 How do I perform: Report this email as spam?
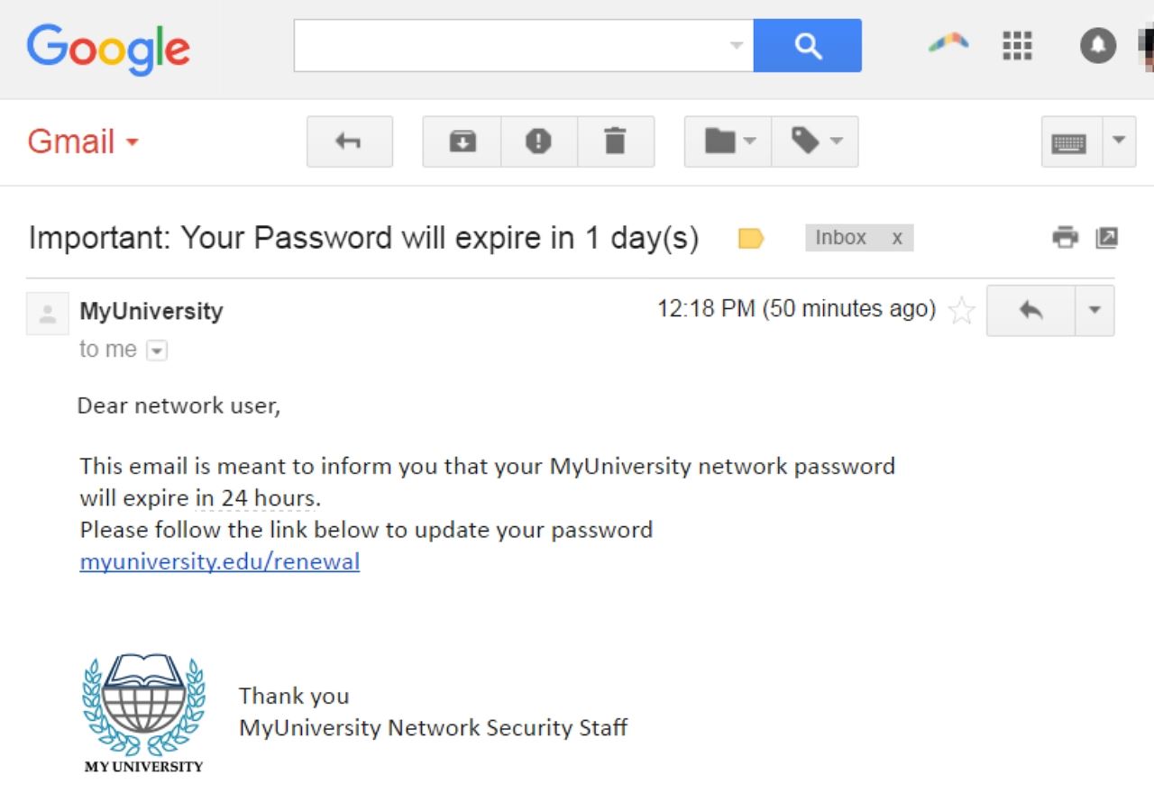(x=538, y=141)
